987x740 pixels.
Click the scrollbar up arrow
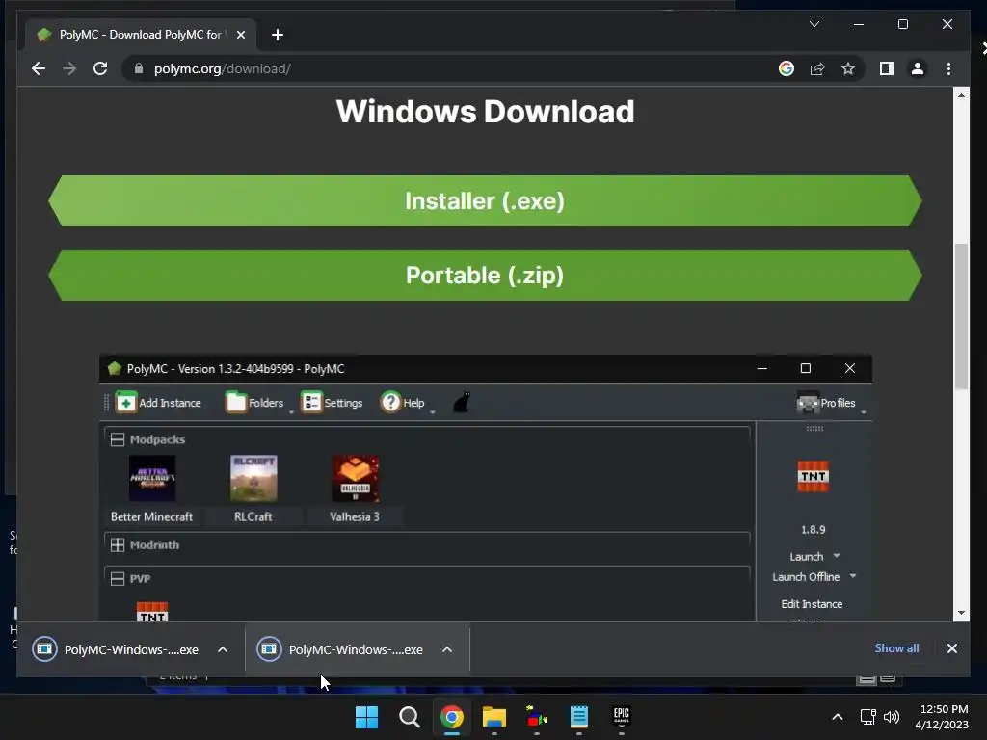(x=961, y=95)
